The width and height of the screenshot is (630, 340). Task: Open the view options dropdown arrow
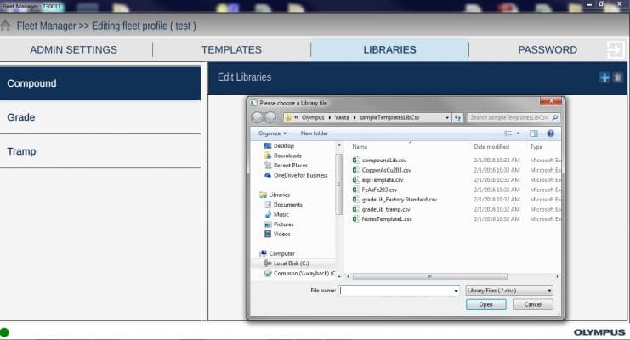coord(518,133)
